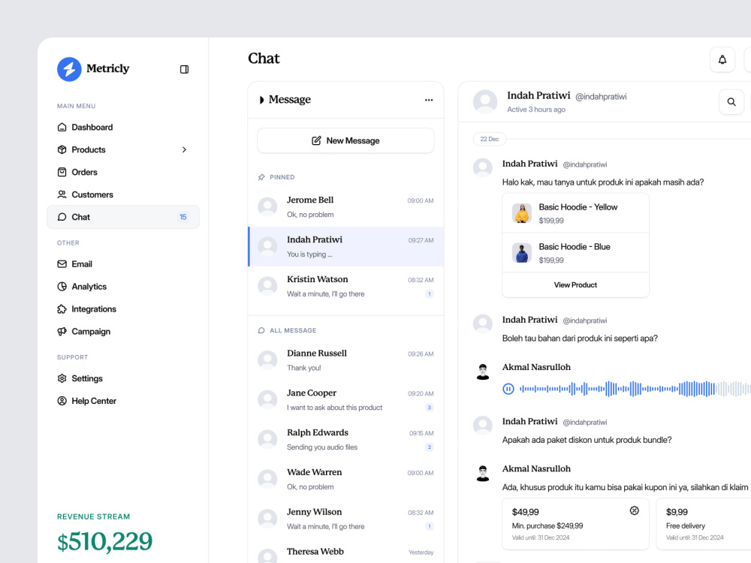Click the Metricly lightning bolt logo
The height and width of the screenshot is (563, 751).
pyautogui.click(x=69, y=69)
